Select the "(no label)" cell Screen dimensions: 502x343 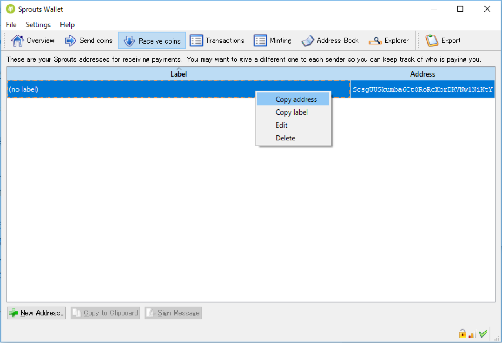point(179,89)
